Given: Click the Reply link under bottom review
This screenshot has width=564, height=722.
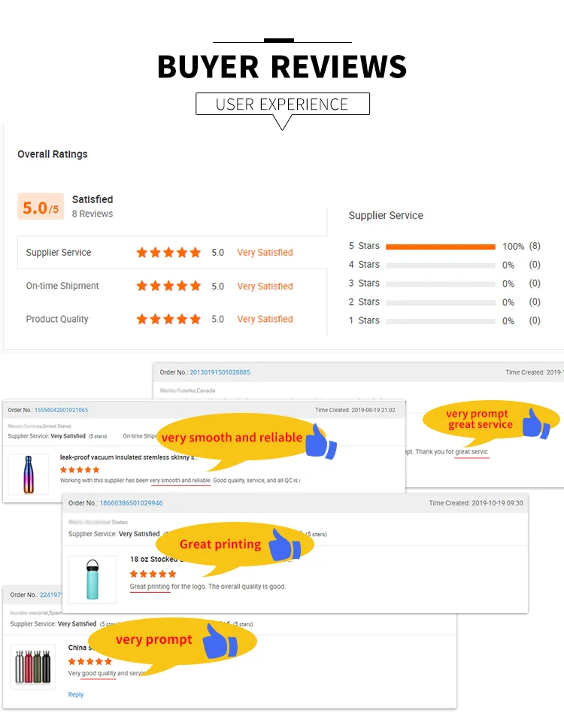Looking at the screenshot, I should (x=76, y=694).
